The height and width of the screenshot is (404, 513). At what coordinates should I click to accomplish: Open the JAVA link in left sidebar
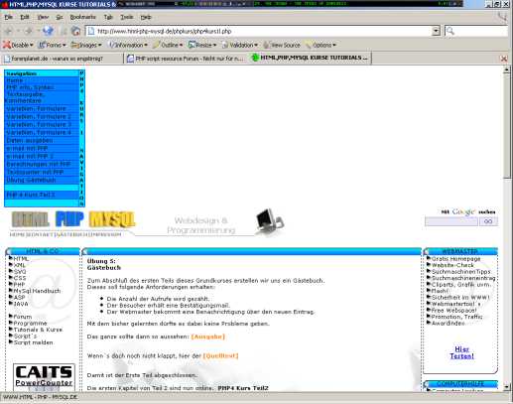click(21, 304)
